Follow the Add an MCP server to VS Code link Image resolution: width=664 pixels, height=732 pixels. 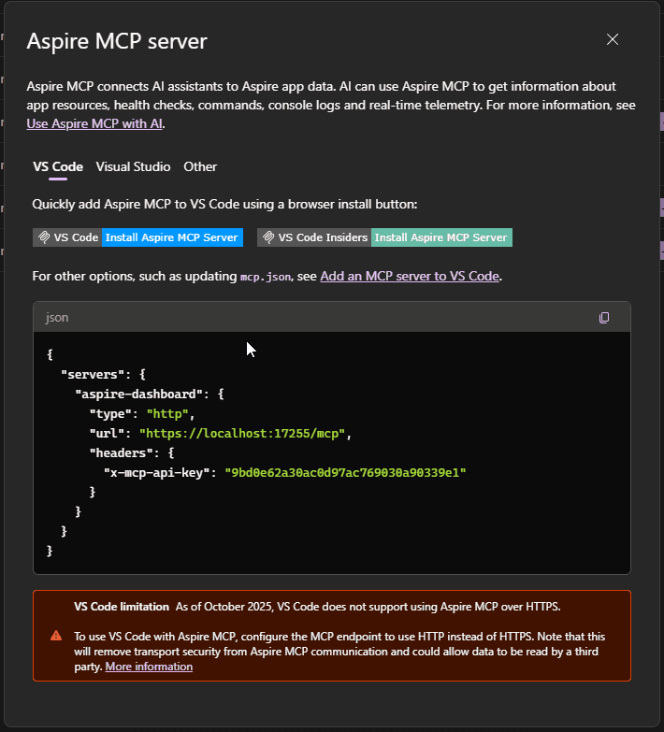[x=410, y=277]
